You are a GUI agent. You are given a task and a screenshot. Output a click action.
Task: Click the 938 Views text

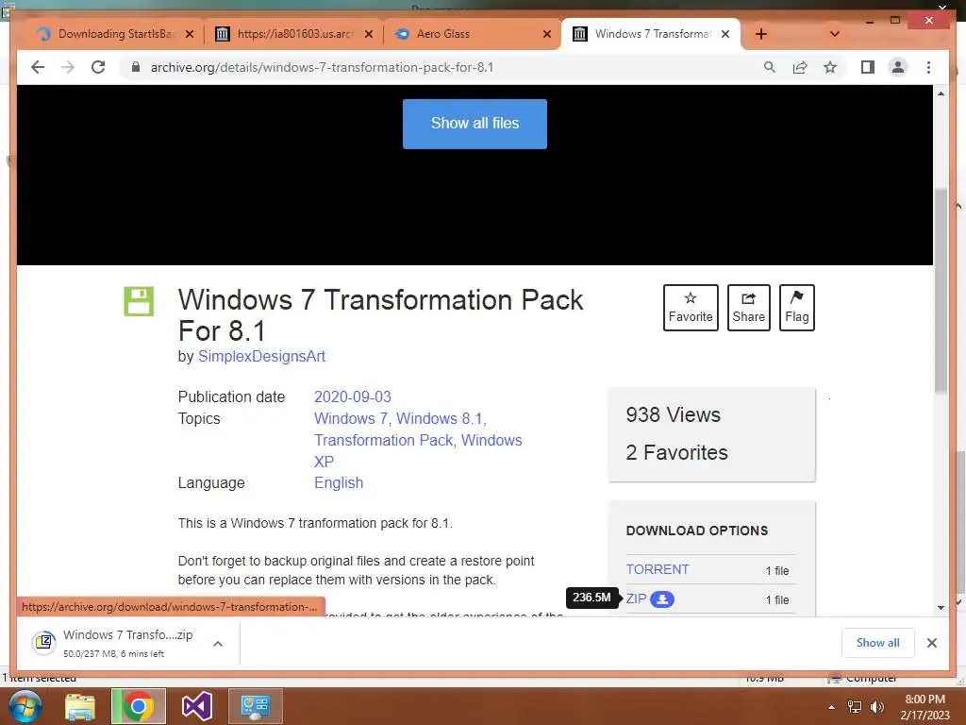(x=673, y=414)
